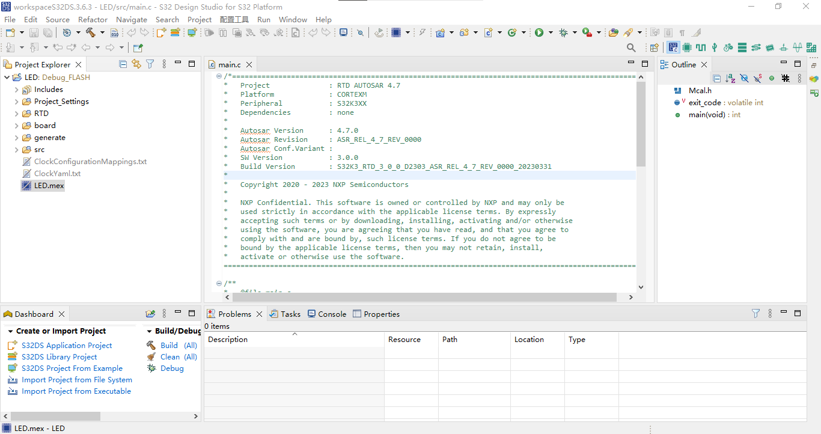The height and width of the screenshot is (434, 821).
Task: Expand the RTD folder node
Action: [16, 114]
